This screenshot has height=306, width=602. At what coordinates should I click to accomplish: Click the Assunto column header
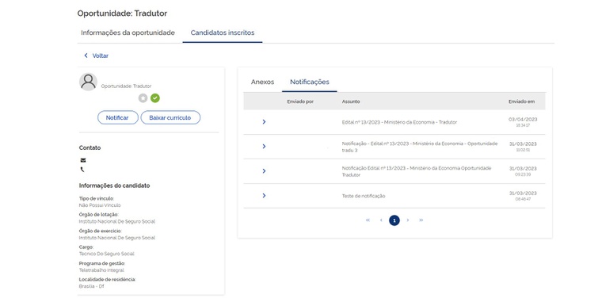point(351,101)
